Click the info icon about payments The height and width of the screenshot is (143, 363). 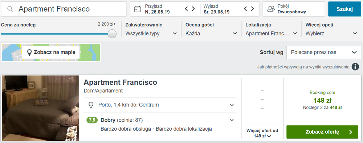coord(355,67)
